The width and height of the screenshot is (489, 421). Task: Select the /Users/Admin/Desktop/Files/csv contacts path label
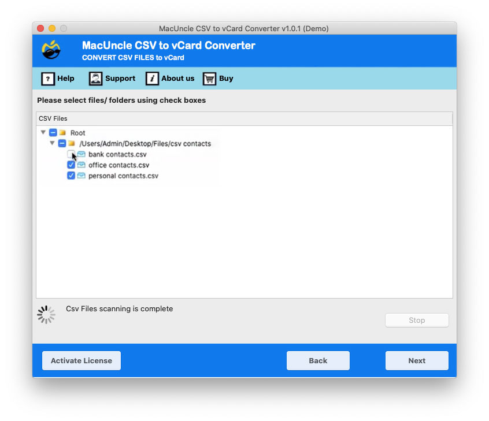[145, 144]
